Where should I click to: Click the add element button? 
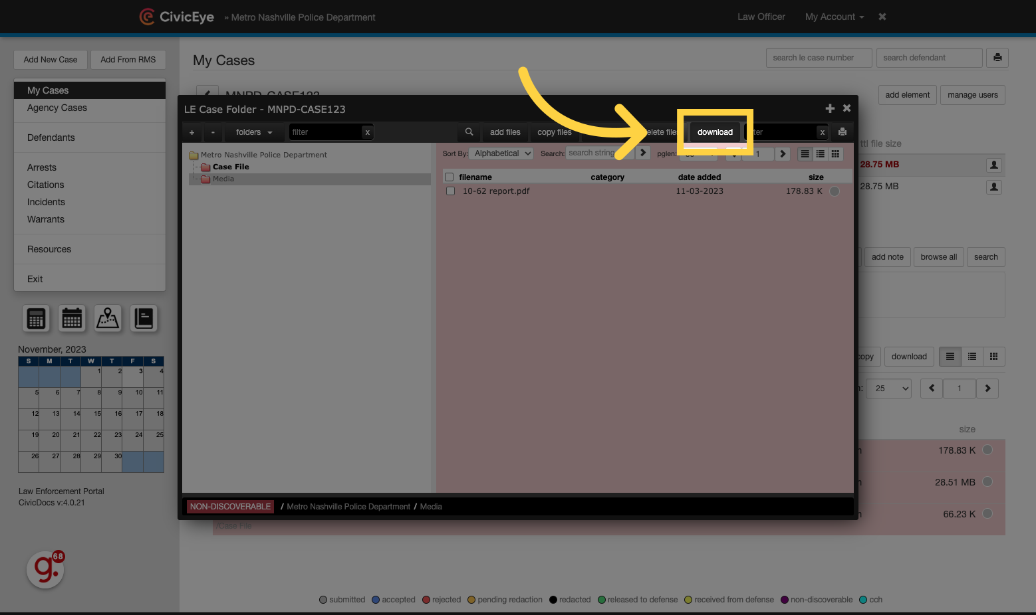pyautogui.click(x=907, y=95)
